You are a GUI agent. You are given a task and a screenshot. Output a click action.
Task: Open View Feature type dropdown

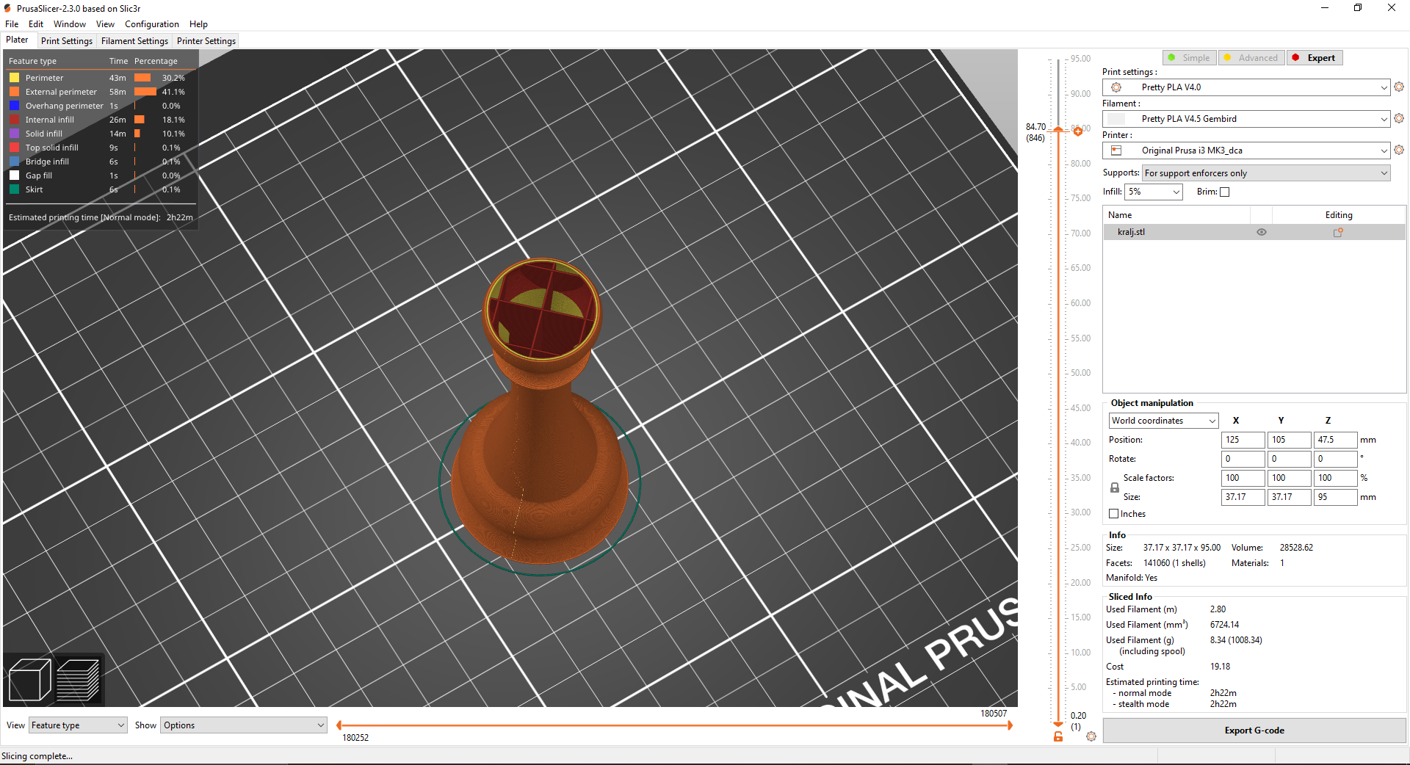click(78, 725)
